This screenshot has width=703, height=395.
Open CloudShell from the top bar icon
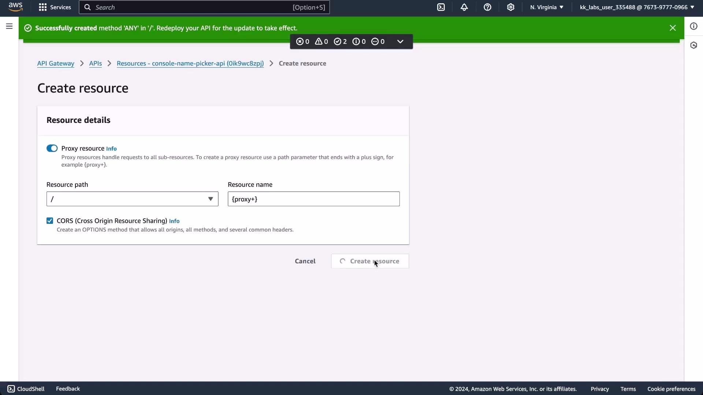(x=441, y=7)
